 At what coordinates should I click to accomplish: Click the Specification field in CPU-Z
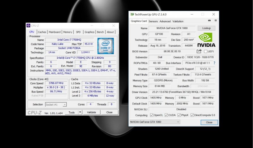point(80,58)
